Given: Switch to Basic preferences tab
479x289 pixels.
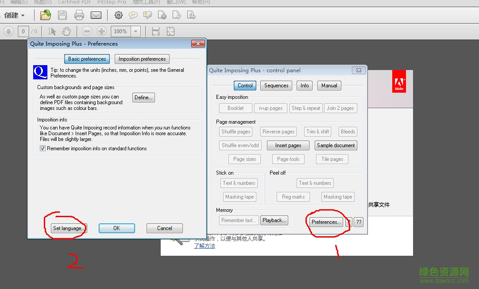Looking at the screenshot, I should tap(87, 59).
